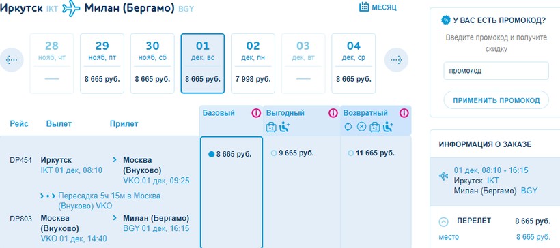The height and width of the screenshot is (248, 560).
Task: Show later dates with right arrow
Action: point(396,60)
